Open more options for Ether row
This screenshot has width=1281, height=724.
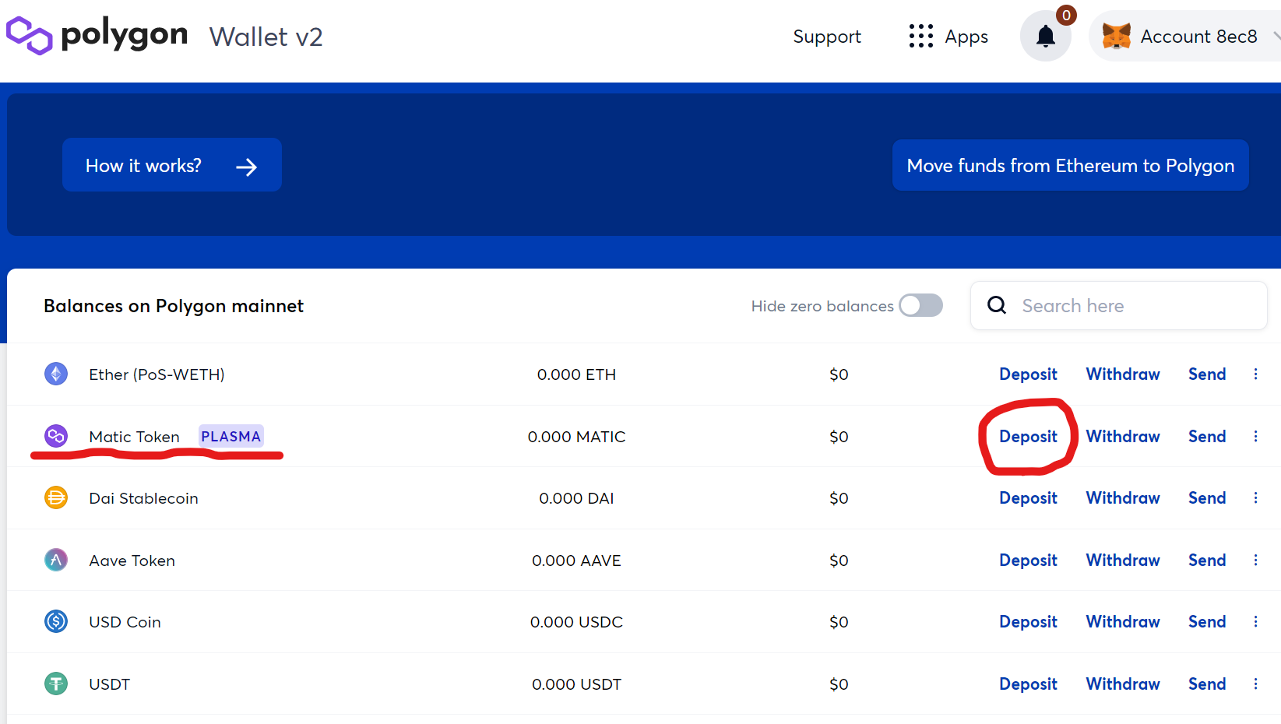coord(1255,374)
